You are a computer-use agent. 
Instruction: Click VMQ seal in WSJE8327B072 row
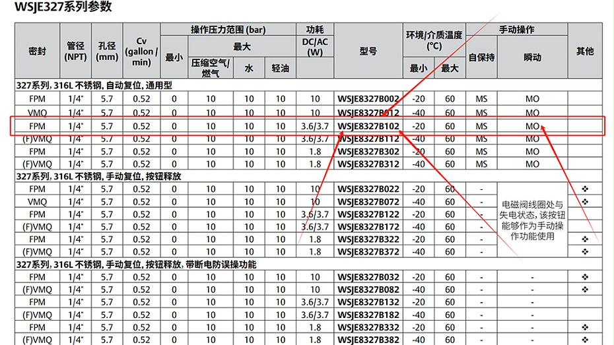pyautogui.click(x=37, y=203)
